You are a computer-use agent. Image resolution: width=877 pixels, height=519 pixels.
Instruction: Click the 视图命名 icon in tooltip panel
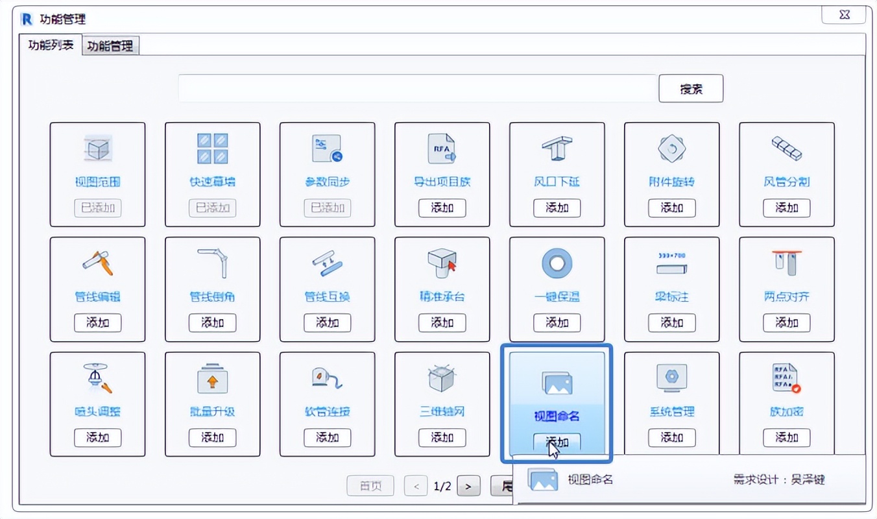pos(543,479)
